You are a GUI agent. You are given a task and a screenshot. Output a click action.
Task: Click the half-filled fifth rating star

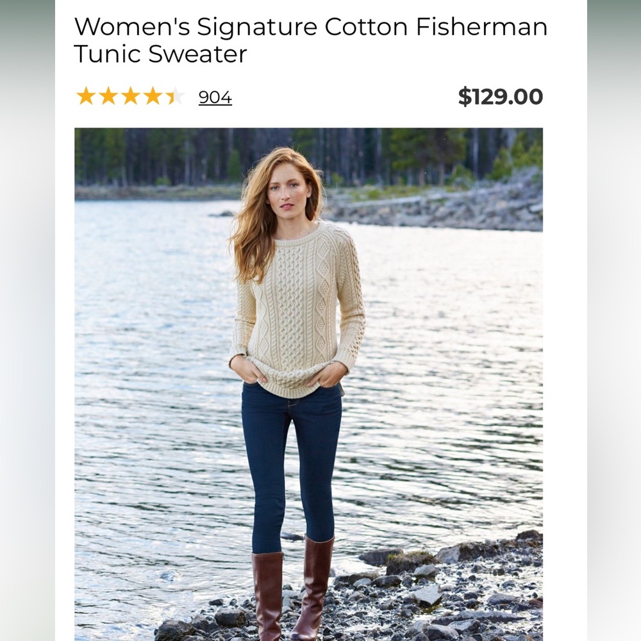click(x=174, y=97)
